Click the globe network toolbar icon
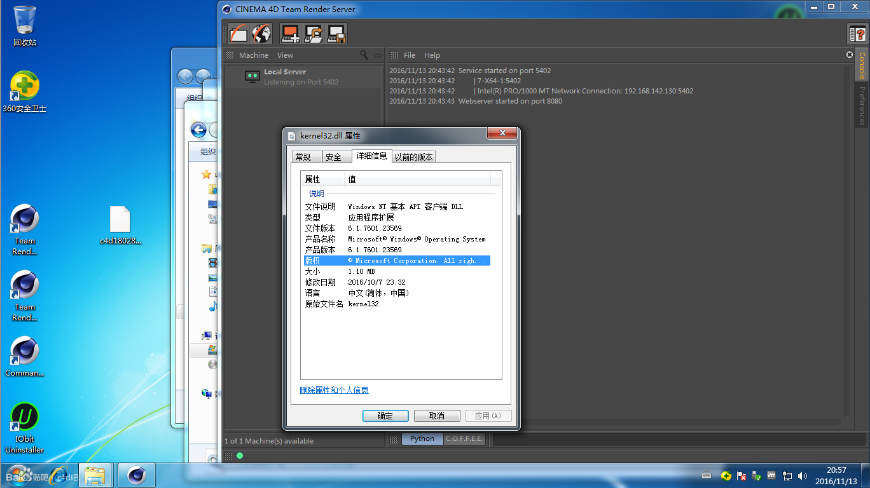This screenshot has width=870, height=488. pyautogui.click(x=261, y=34)
